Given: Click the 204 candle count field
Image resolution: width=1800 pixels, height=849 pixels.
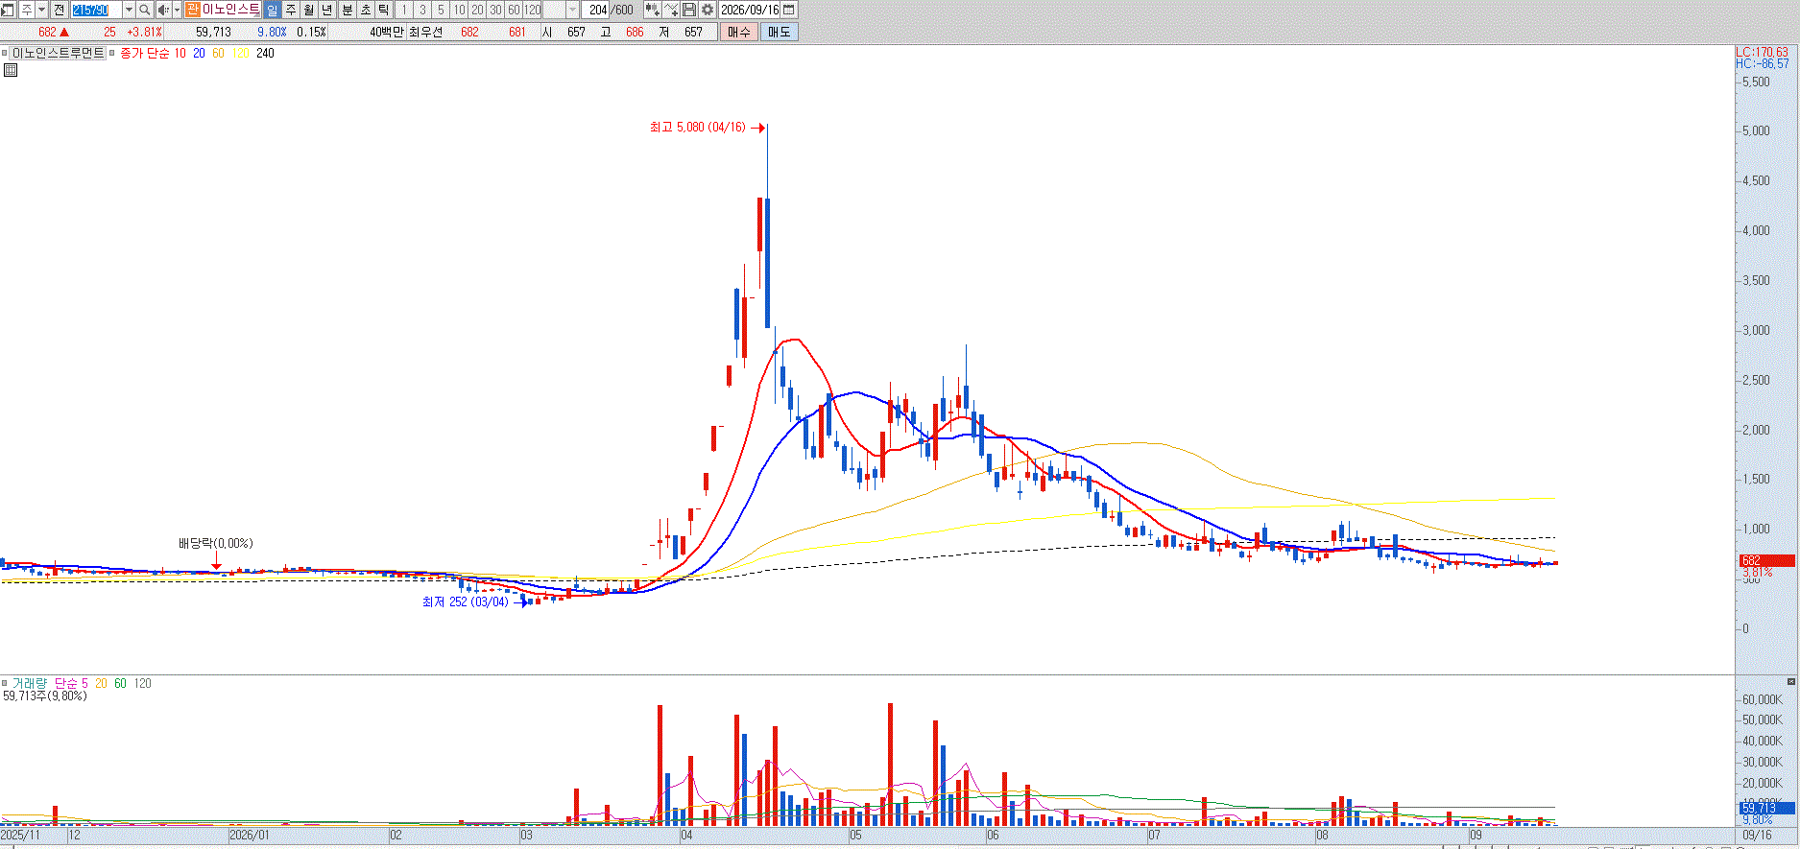Looking at the screenshot, I should pos(597,10).
